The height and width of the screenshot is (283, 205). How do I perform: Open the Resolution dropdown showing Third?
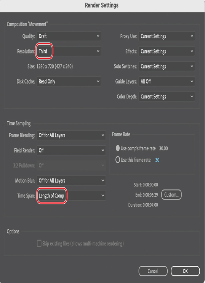[x=69, y=51]
